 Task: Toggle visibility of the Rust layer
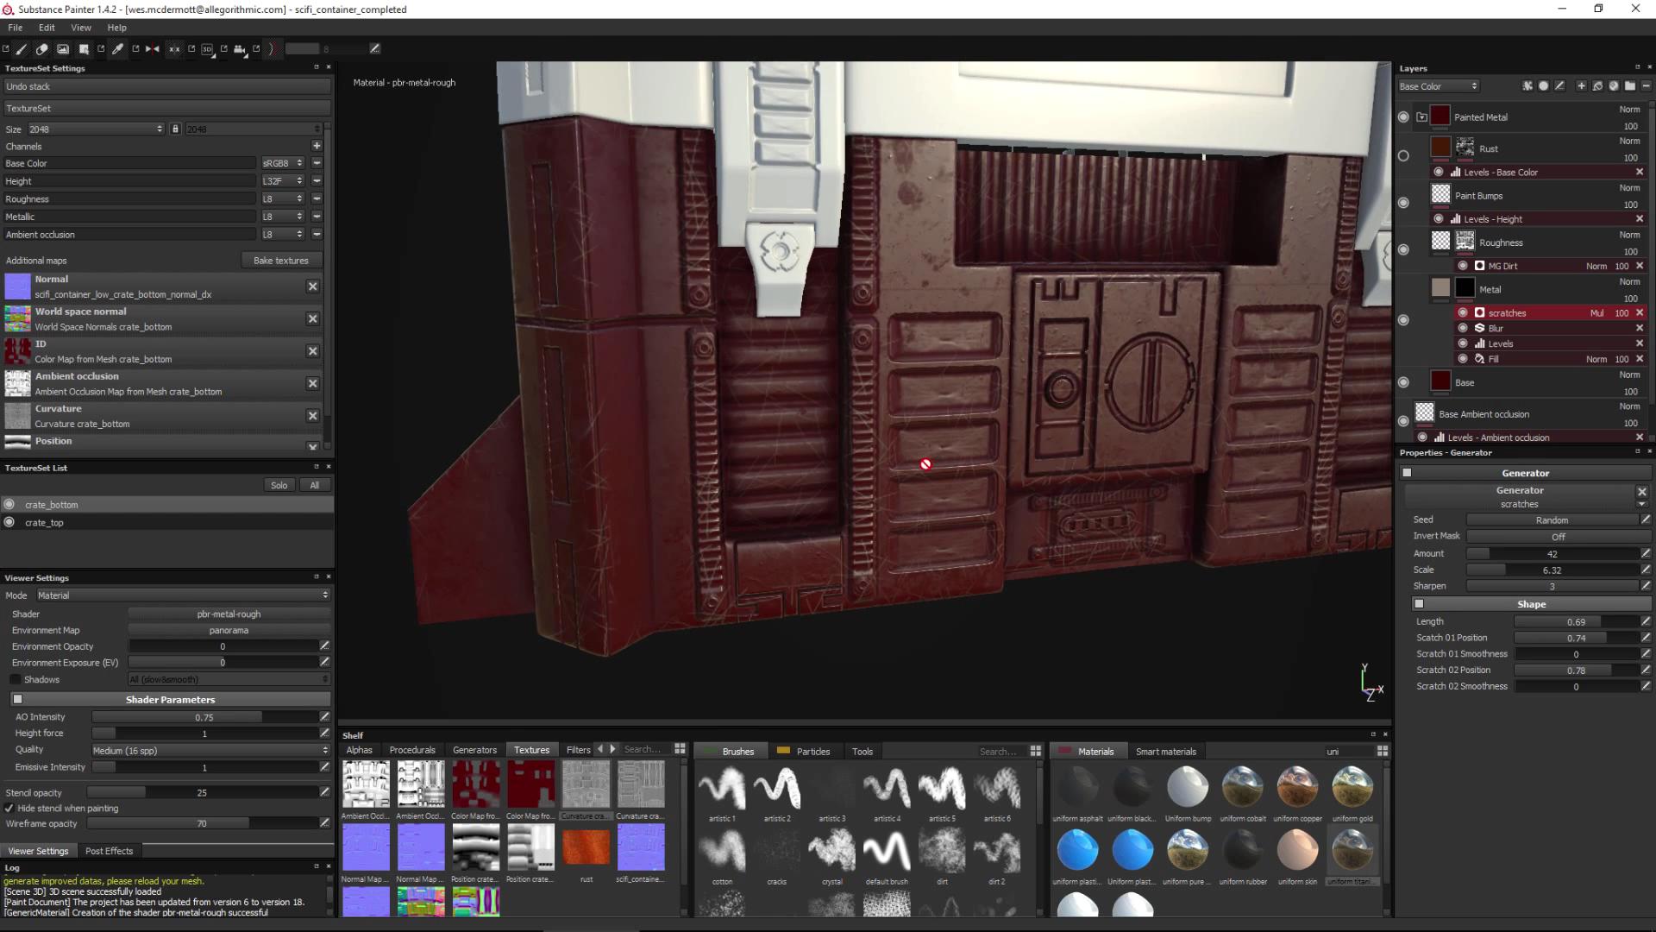pyautogui.click(x=1403, y=156)
